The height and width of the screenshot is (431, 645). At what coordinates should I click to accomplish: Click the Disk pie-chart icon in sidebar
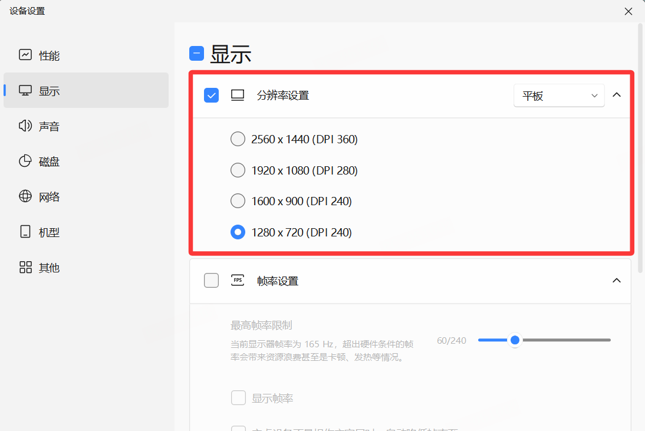pos(25,162)
